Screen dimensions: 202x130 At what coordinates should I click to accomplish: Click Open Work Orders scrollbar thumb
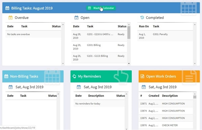pyautogui.click(x=195, y=97)
